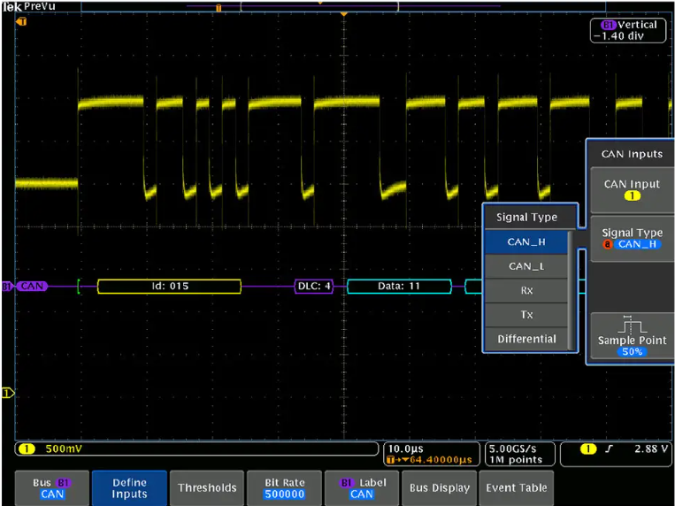Open the Event Table menu
675x506 pixels.
(516, 488)
